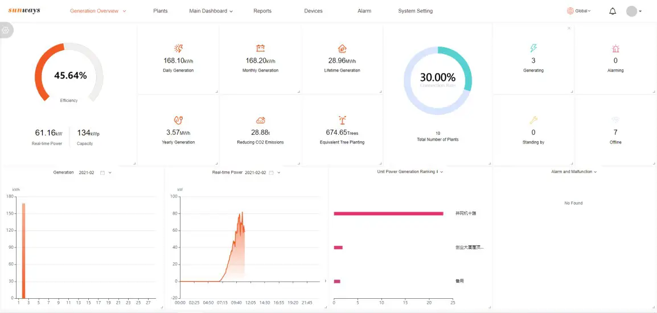Expand Main Dashboard dropdown
The width and height of the screenshot is (657, 313).
coord(231,11)
